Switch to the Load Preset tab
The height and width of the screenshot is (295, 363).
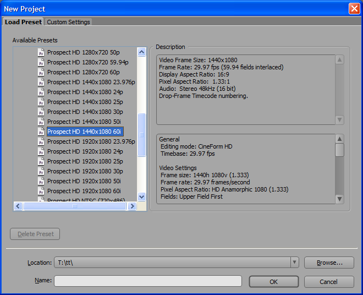(23, 22)
